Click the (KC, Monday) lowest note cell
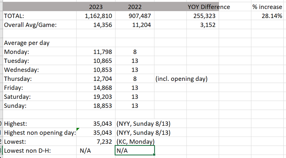The width and height of the screenshot is (286, 158). pos(135,141)
